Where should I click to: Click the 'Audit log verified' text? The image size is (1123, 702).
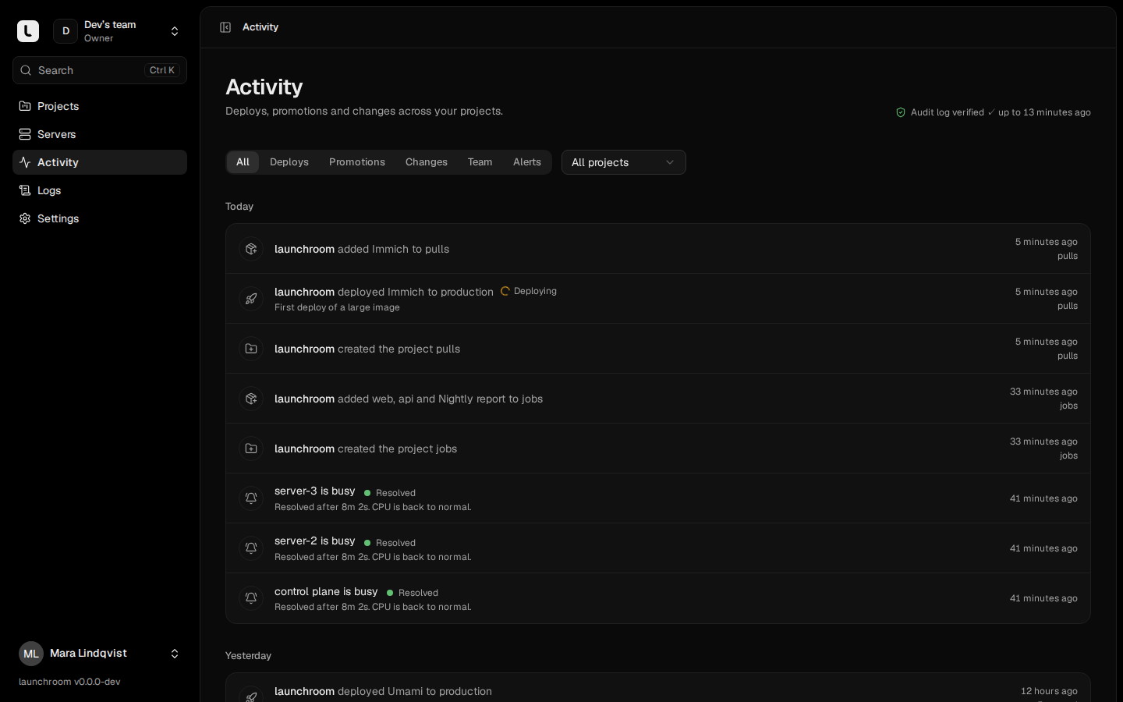click(x=948, y=112)
